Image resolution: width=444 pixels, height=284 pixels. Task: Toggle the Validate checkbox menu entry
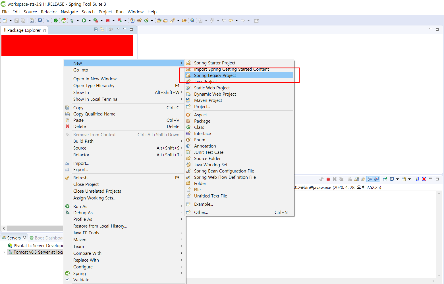68,280
